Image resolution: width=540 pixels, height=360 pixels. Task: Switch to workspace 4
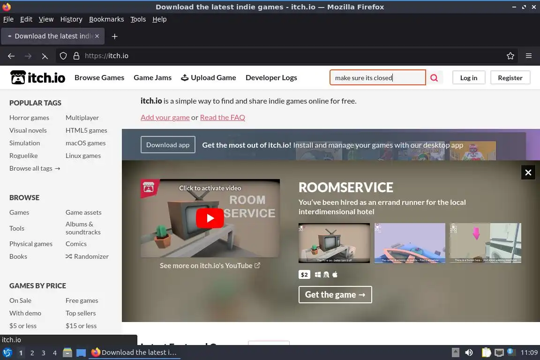[55, 353]
